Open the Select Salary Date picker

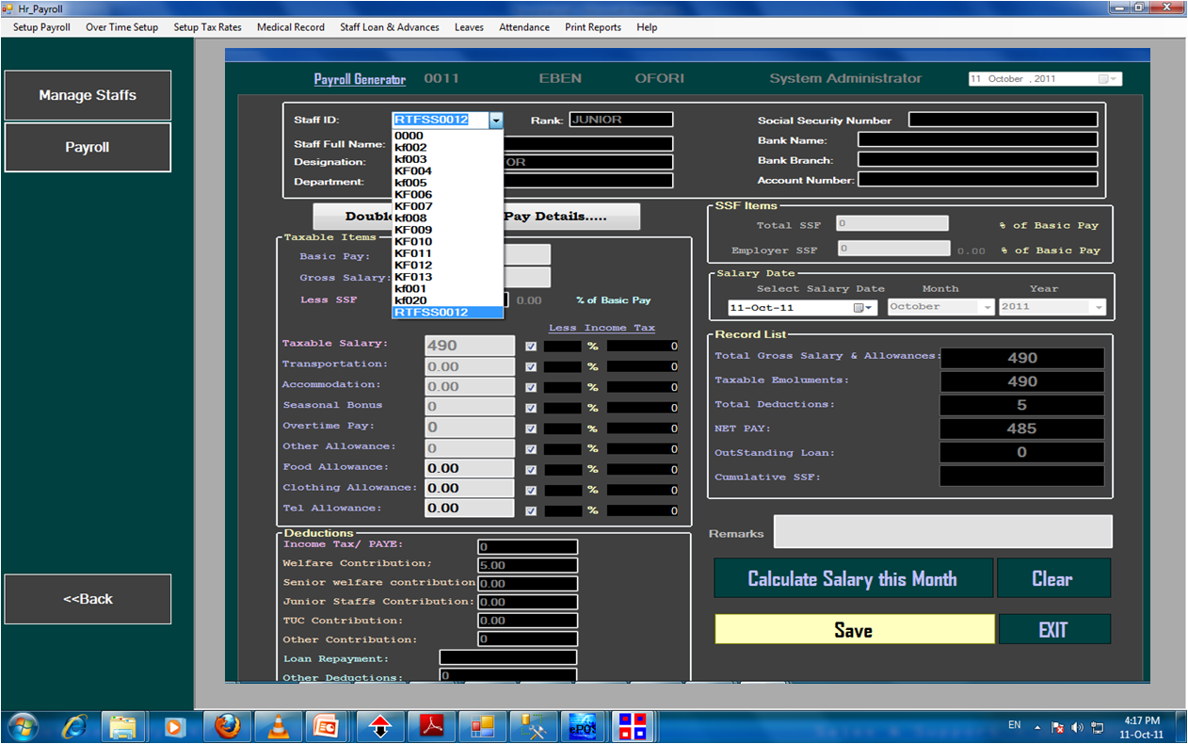tap(863, 308)
